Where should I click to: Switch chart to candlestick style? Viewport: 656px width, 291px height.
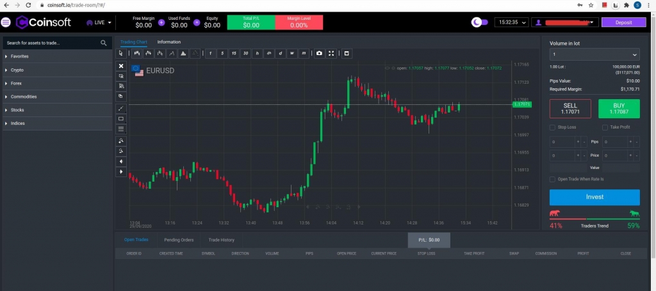click(x=136, y=54)
